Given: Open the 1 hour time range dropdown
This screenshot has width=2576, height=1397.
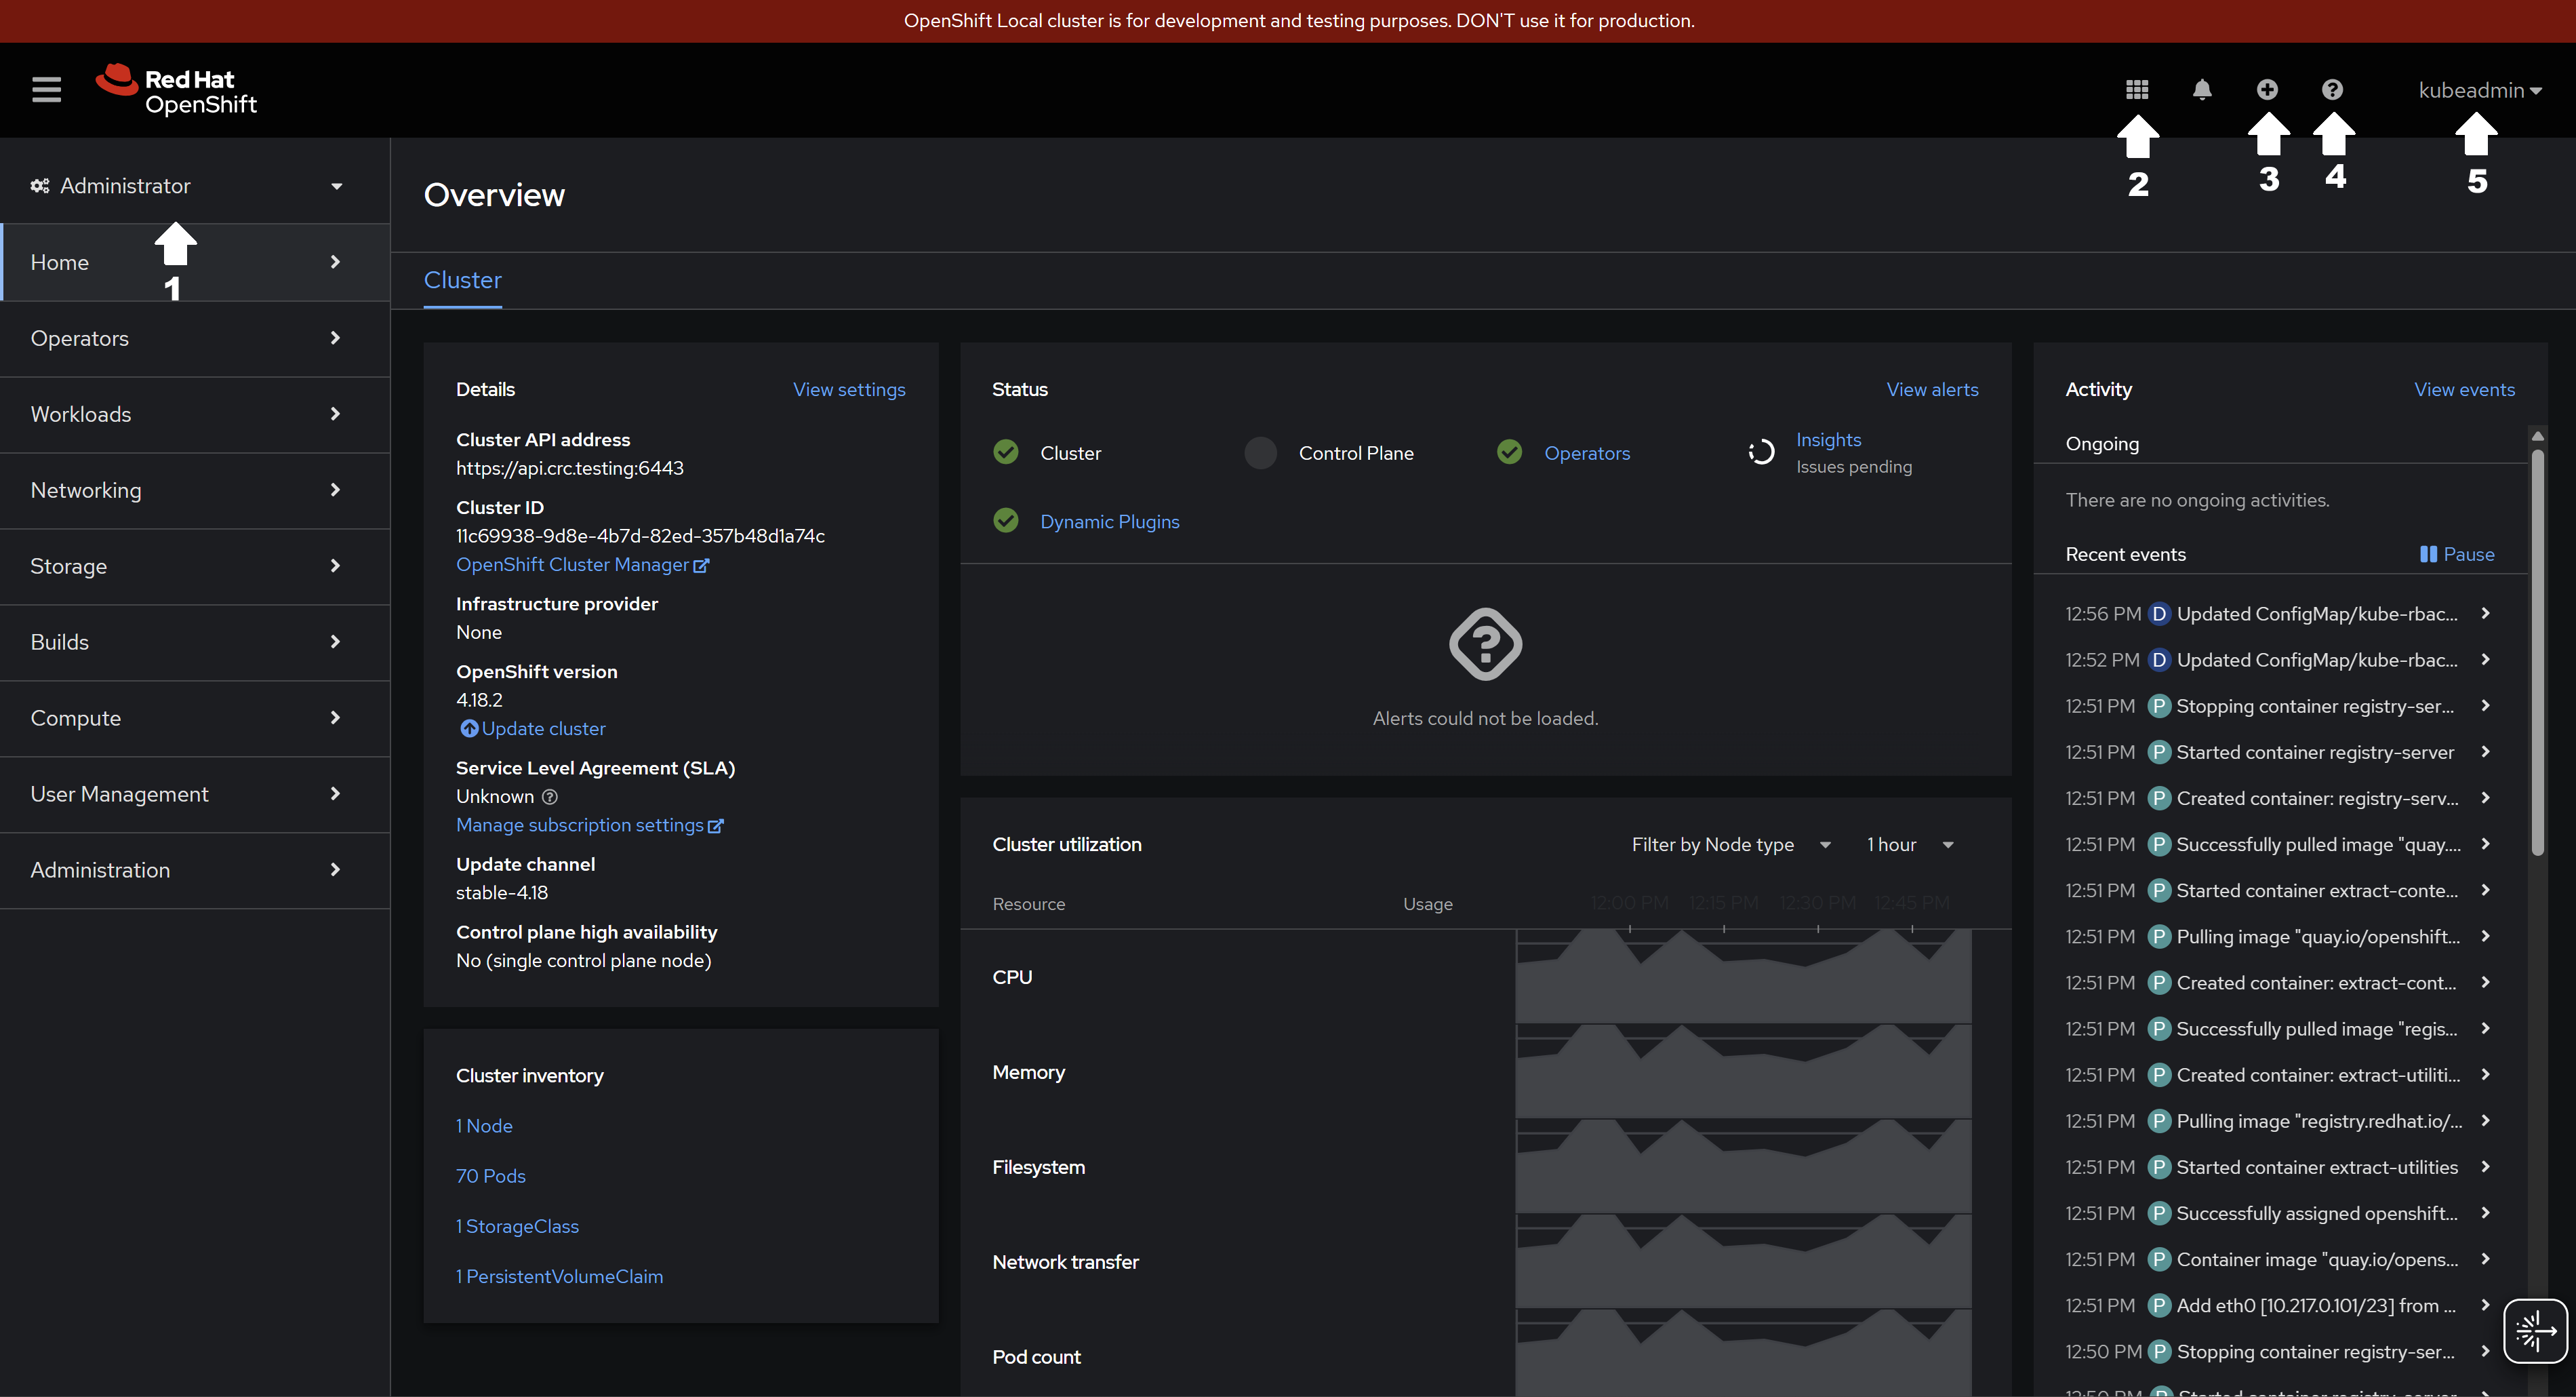Looking at the screenshot, I should [1909, 844].
